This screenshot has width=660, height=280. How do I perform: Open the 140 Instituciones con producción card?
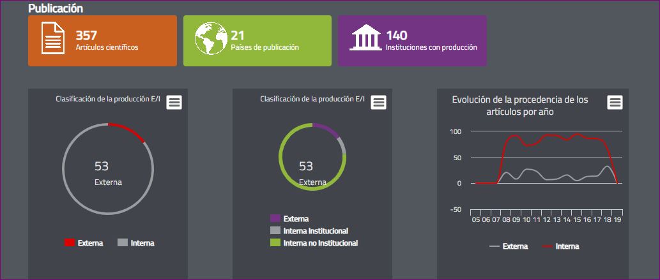tap(413, 41)
